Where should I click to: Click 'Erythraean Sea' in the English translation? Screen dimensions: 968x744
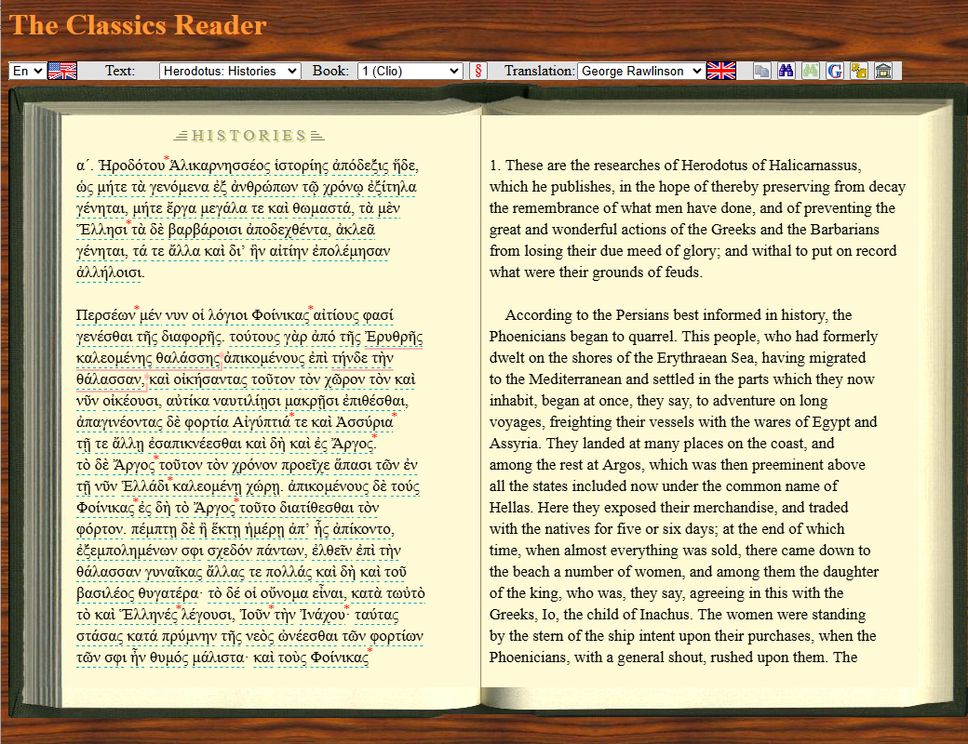706,358
